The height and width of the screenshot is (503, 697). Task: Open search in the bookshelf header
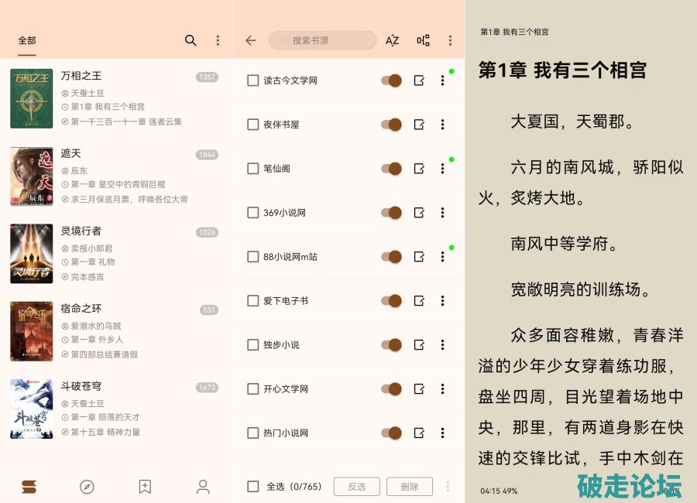(191, 40)
